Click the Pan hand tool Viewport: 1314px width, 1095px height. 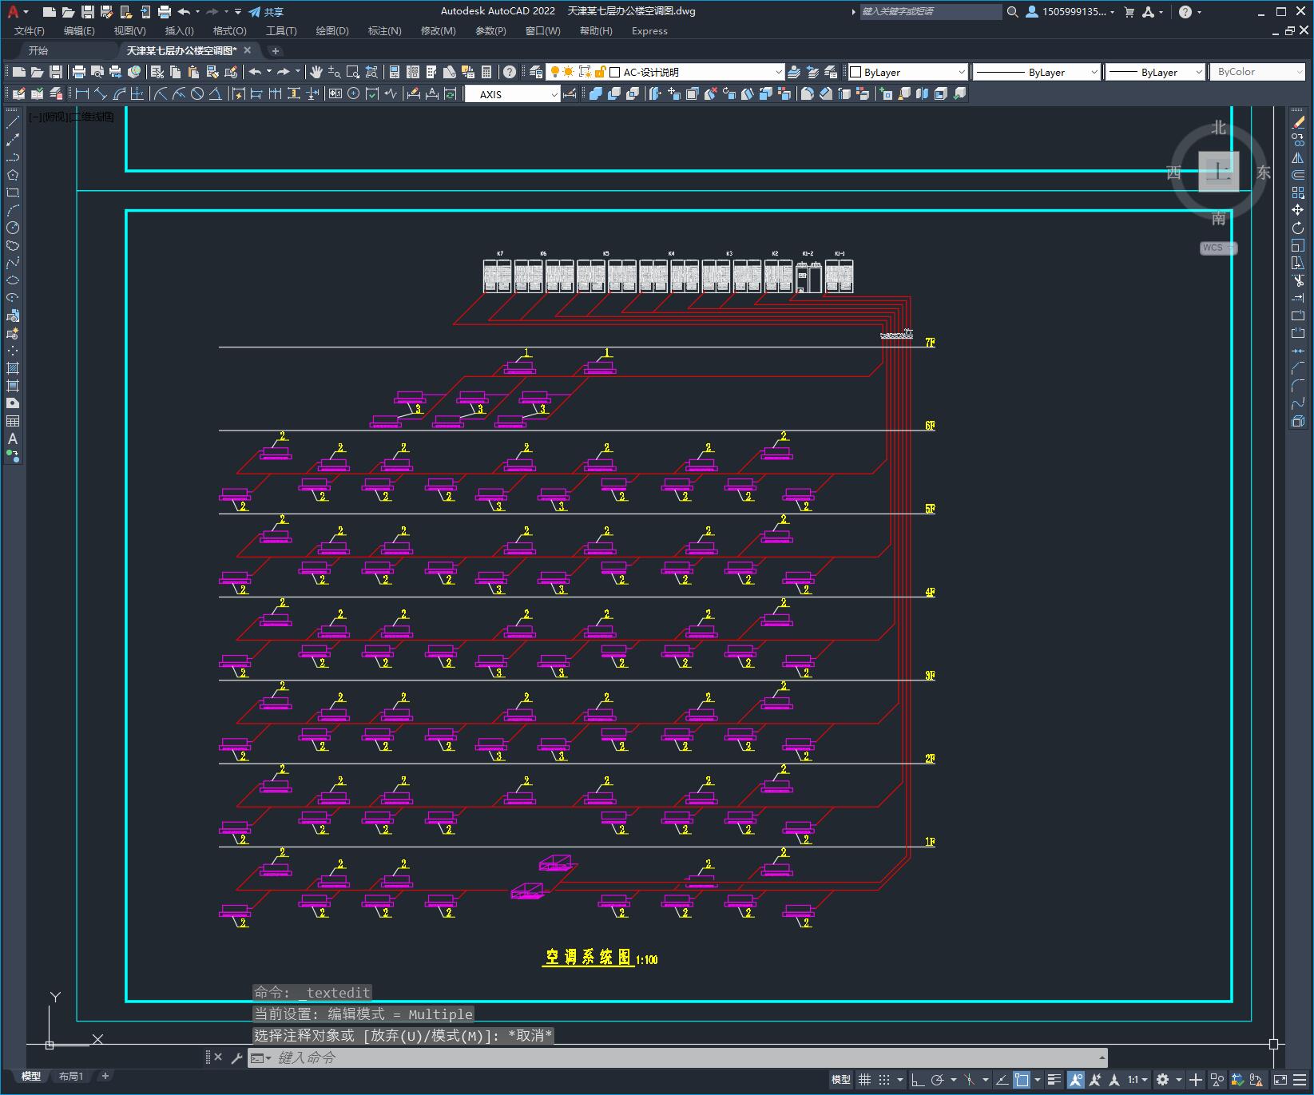(x=316, y=72)
